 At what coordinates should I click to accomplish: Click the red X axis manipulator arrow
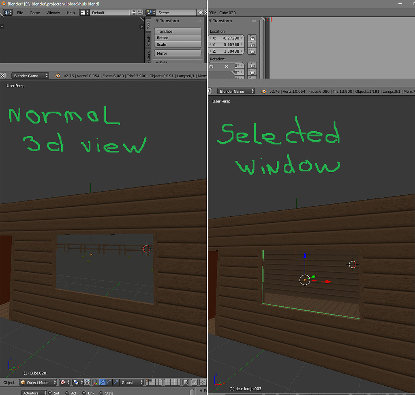[328, 282]
